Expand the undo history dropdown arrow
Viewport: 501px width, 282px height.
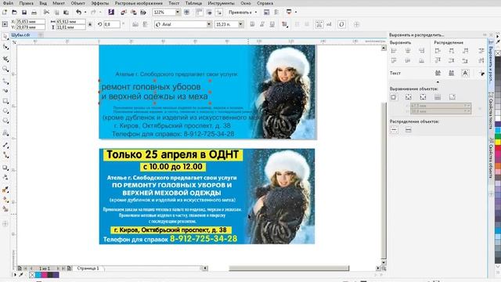pyautogui.click(x=85, y=13)
